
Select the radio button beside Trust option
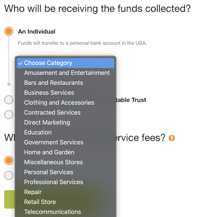click(x=9, y=100)
